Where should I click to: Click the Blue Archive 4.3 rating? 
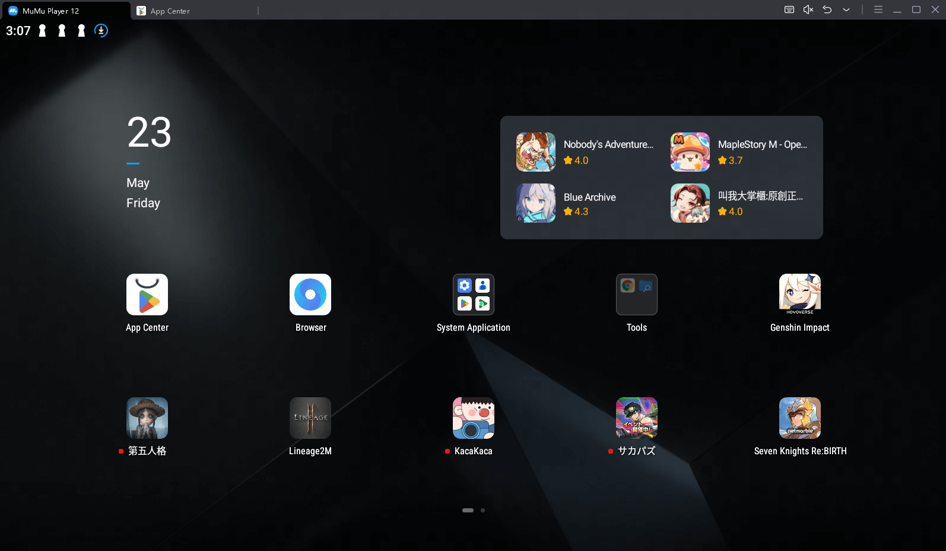click(576, 211)
